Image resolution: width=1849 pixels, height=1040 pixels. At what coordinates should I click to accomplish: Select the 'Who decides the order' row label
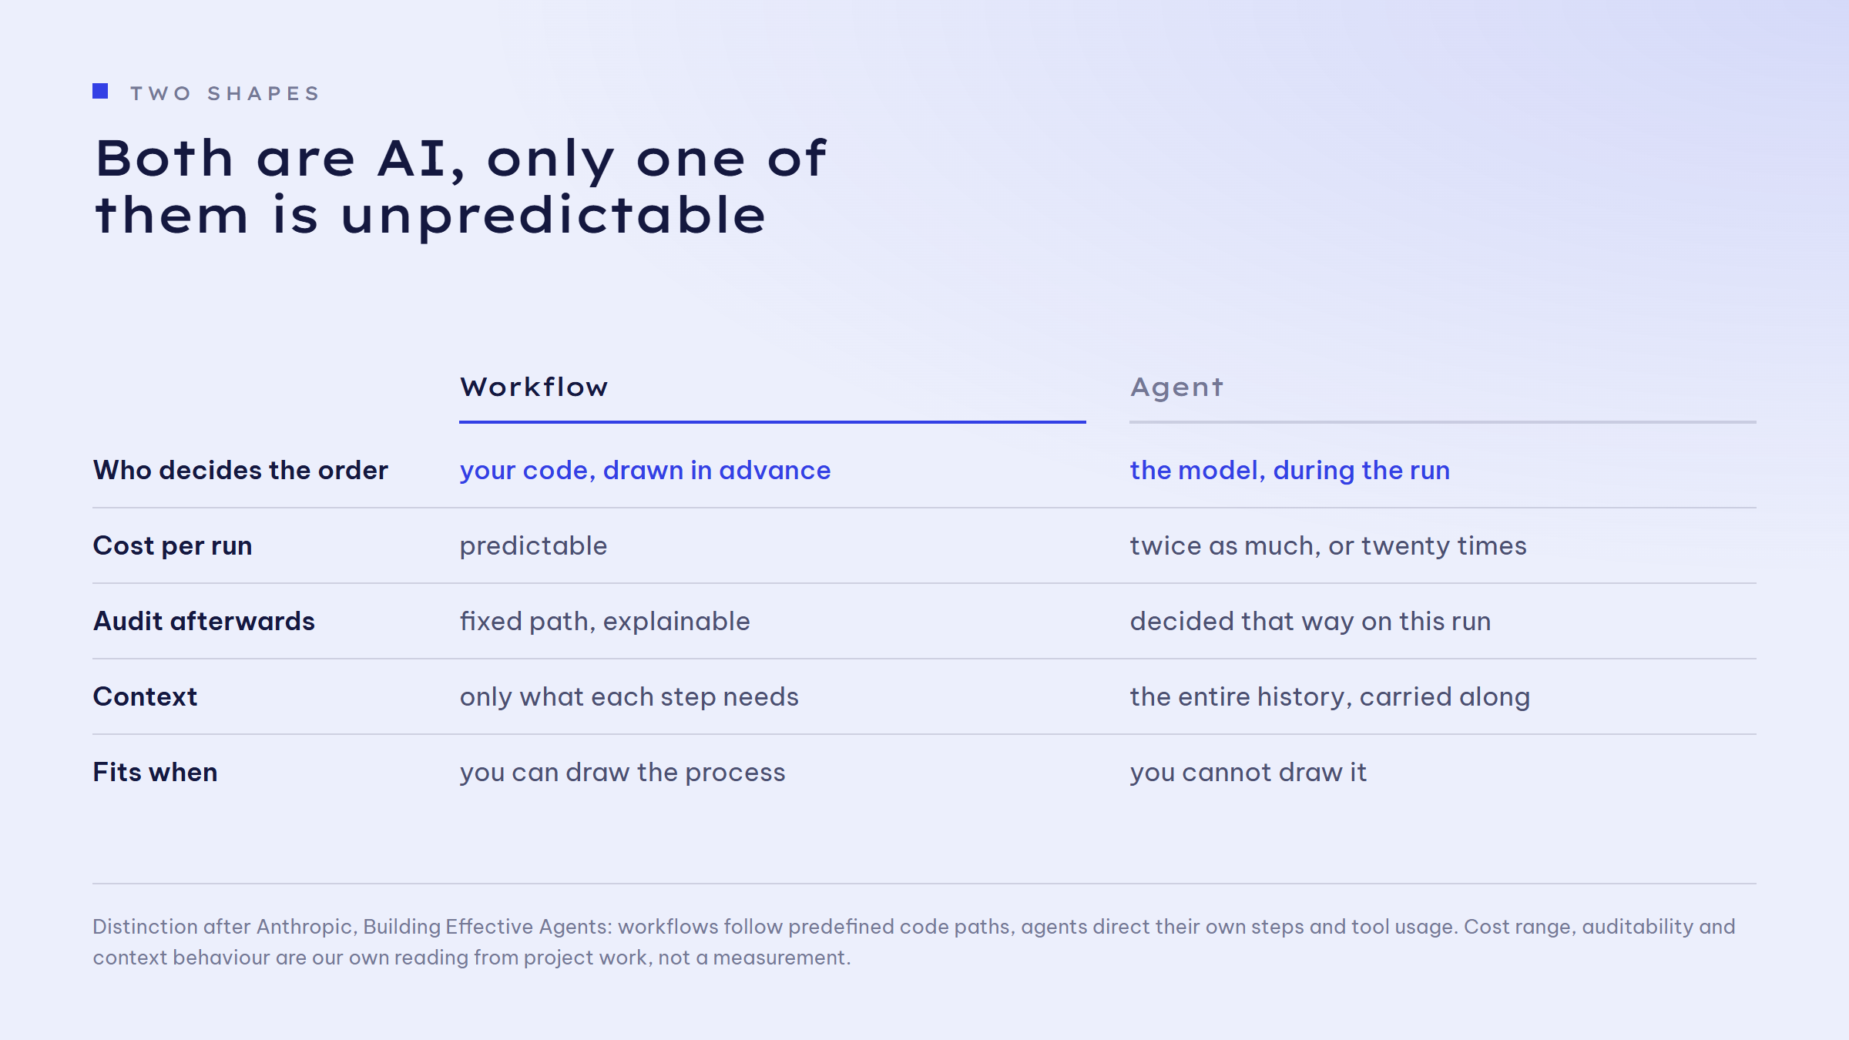(x=240, y=470)
